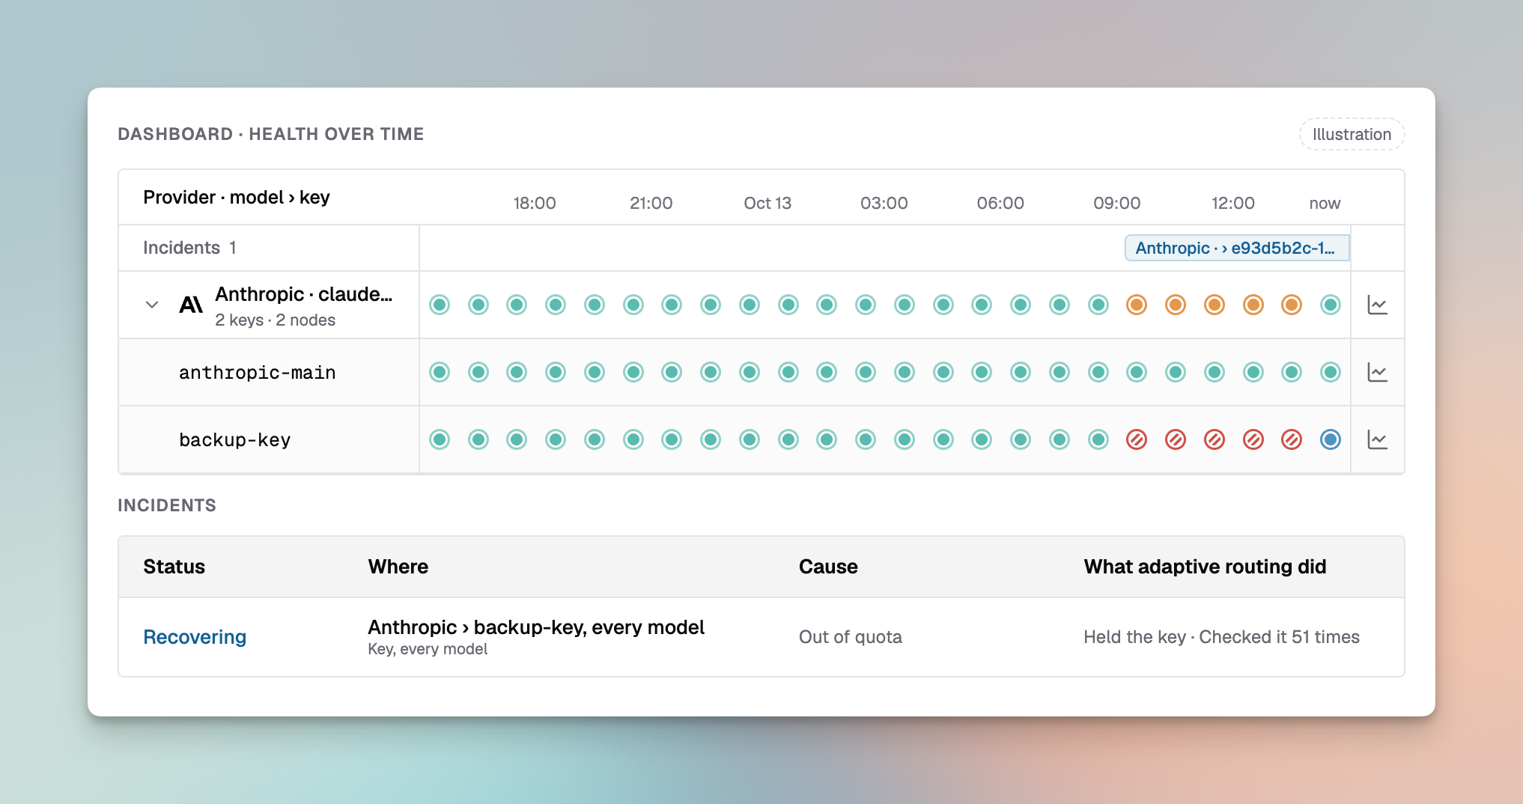Viewport: 1523px width, 804px height.
Task: Select the last green dot in the anthropic-main row
Action: coord(1331,372)
